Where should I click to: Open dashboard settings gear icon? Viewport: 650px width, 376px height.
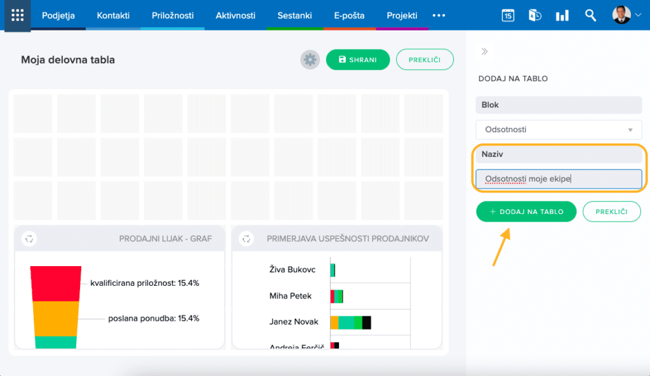(310, 60)
